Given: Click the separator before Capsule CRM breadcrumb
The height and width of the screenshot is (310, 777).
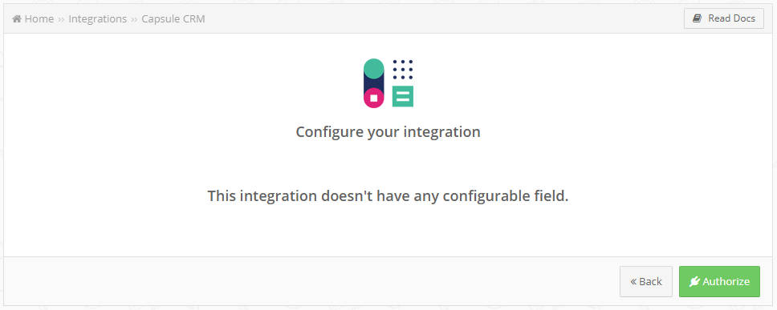Looking at the screenshot, I should point(134,19).
